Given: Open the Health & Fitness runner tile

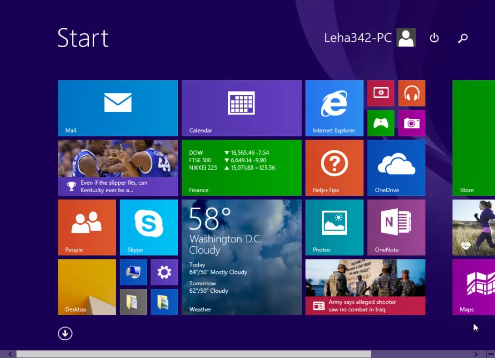Looking at the screenshot, I should pos(474,227).
